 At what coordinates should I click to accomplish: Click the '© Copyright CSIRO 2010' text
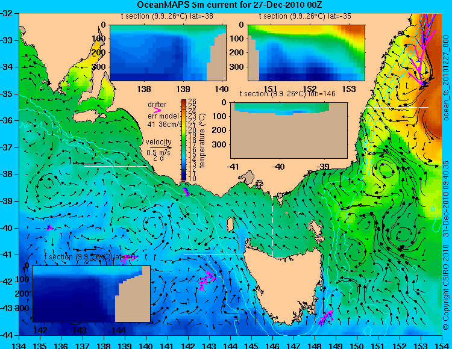pyautogui.click(x=446, y=286)
